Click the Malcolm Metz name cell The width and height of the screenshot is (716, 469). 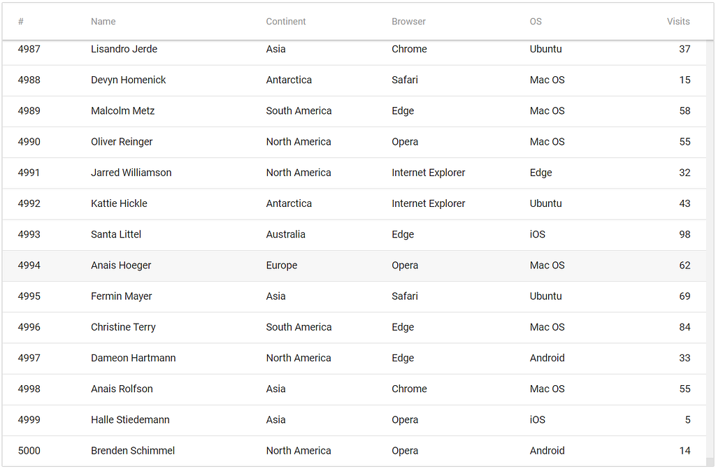point(123,111)
